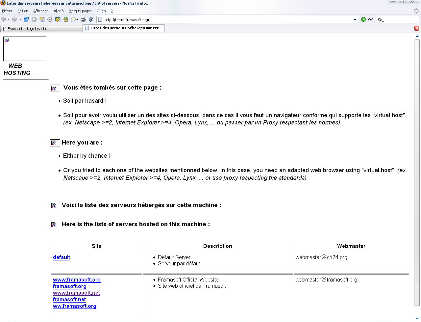Select the Listes des serveurs hébergés tab
The width and height of the screenshot is (421, 322).
click(124, 28)
